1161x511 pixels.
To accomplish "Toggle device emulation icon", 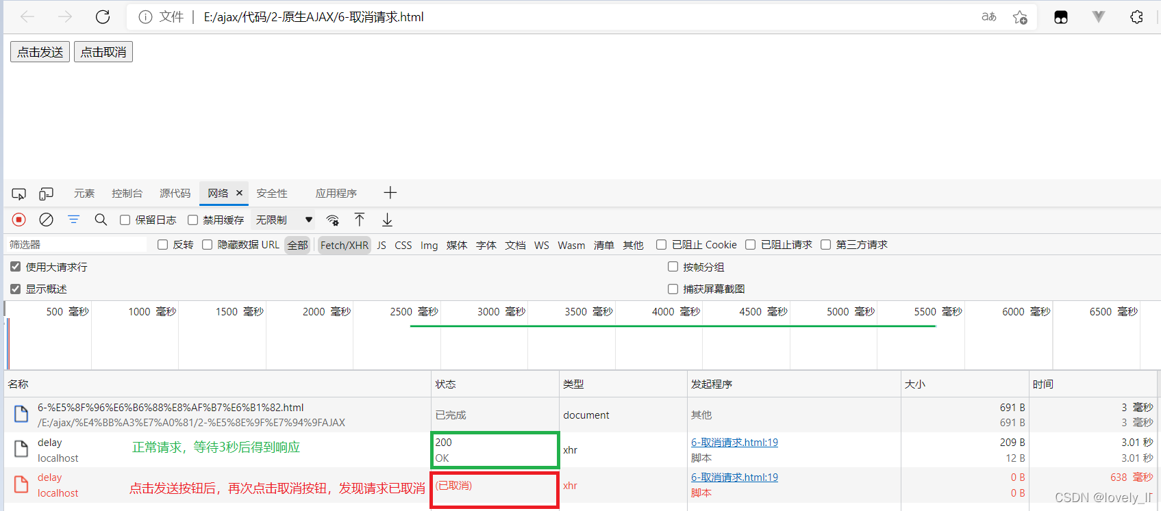I will click(x=46, y=194).
